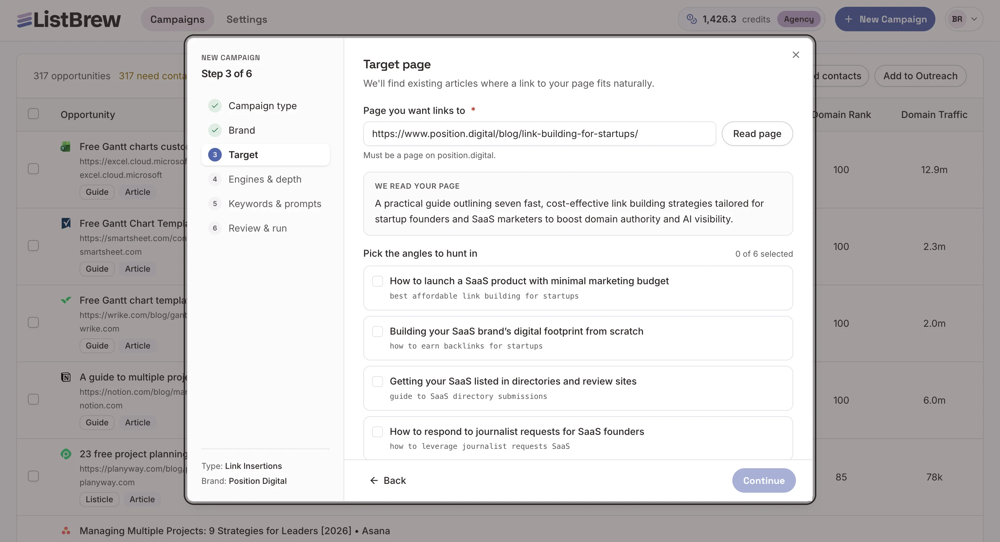The height and width of the screenshot is (542, 1000).
Task: Check the smartsheet.com row checkbox
Action: pyautogui.click(x=33, y=245)
